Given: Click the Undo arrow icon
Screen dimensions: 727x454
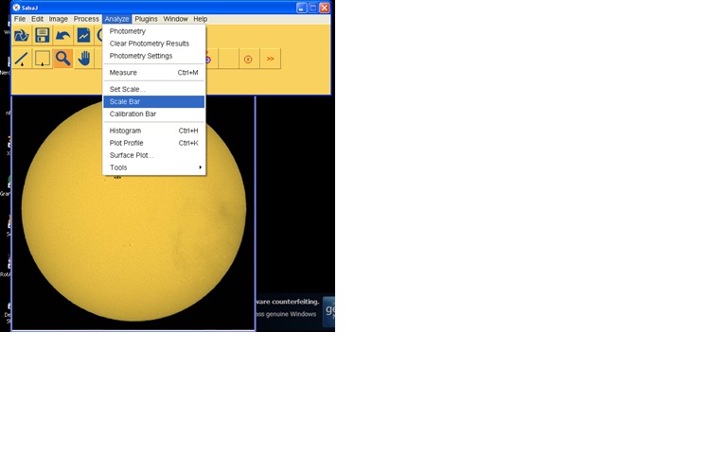Looking at the screenshot, I should (63, 36).
